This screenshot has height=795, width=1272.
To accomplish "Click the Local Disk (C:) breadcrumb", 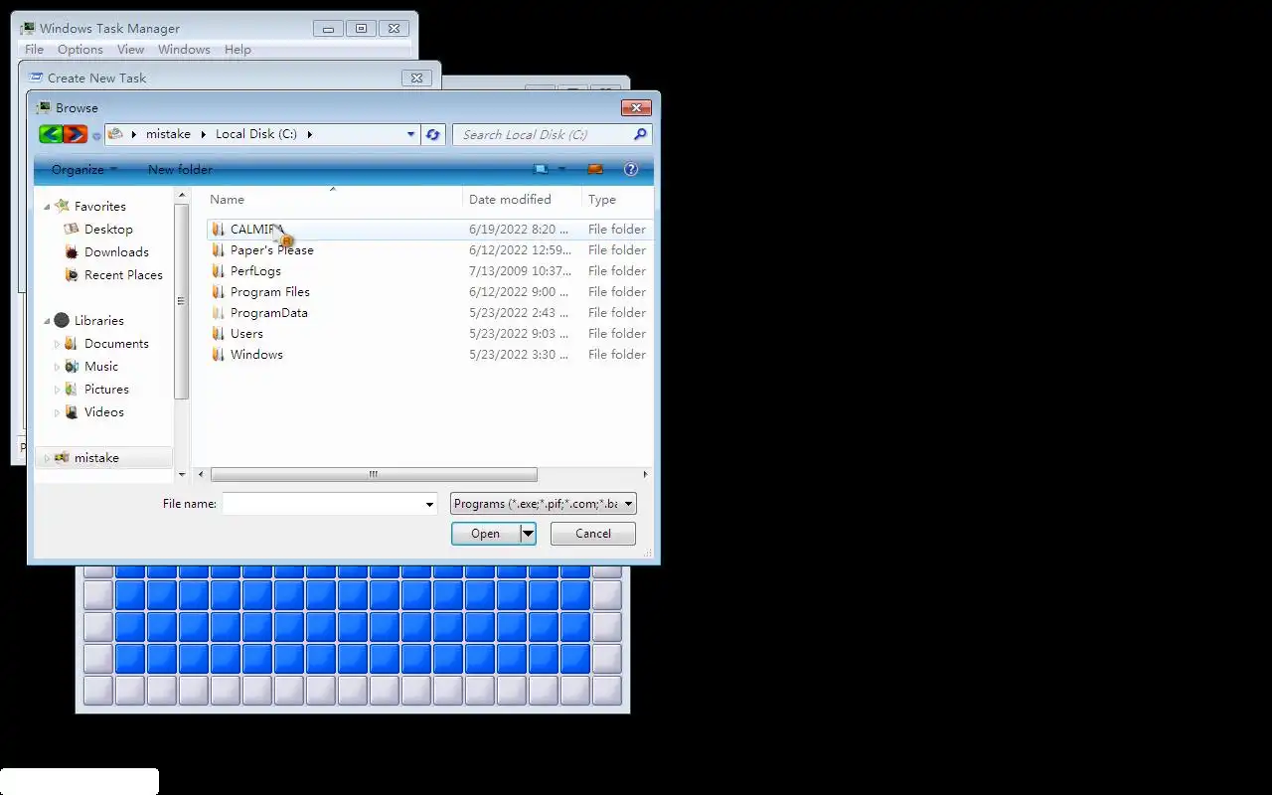I will coord(256,134).
